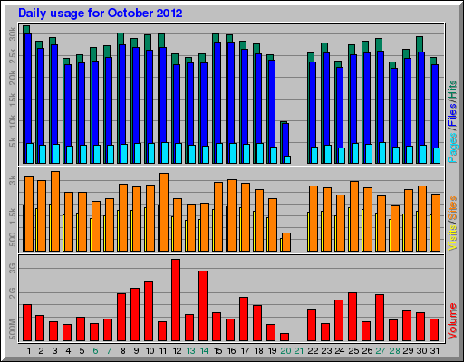Click day 2 on the x-axis
464x362 pixels.
(x=41, y=351)
